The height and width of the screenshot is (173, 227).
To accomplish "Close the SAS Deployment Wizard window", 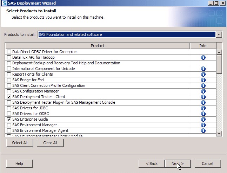I will click(x=223, y=3).
